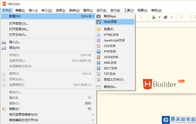Click the Internet Explorer browser toolbar icon
The height and width of the screenshot is (124, 196).
coord(166,17)
